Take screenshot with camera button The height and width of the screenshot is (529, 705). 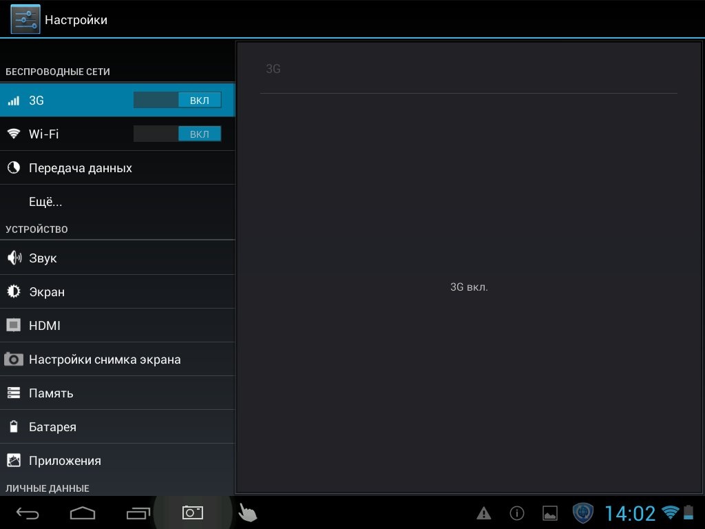click(192, 512)
